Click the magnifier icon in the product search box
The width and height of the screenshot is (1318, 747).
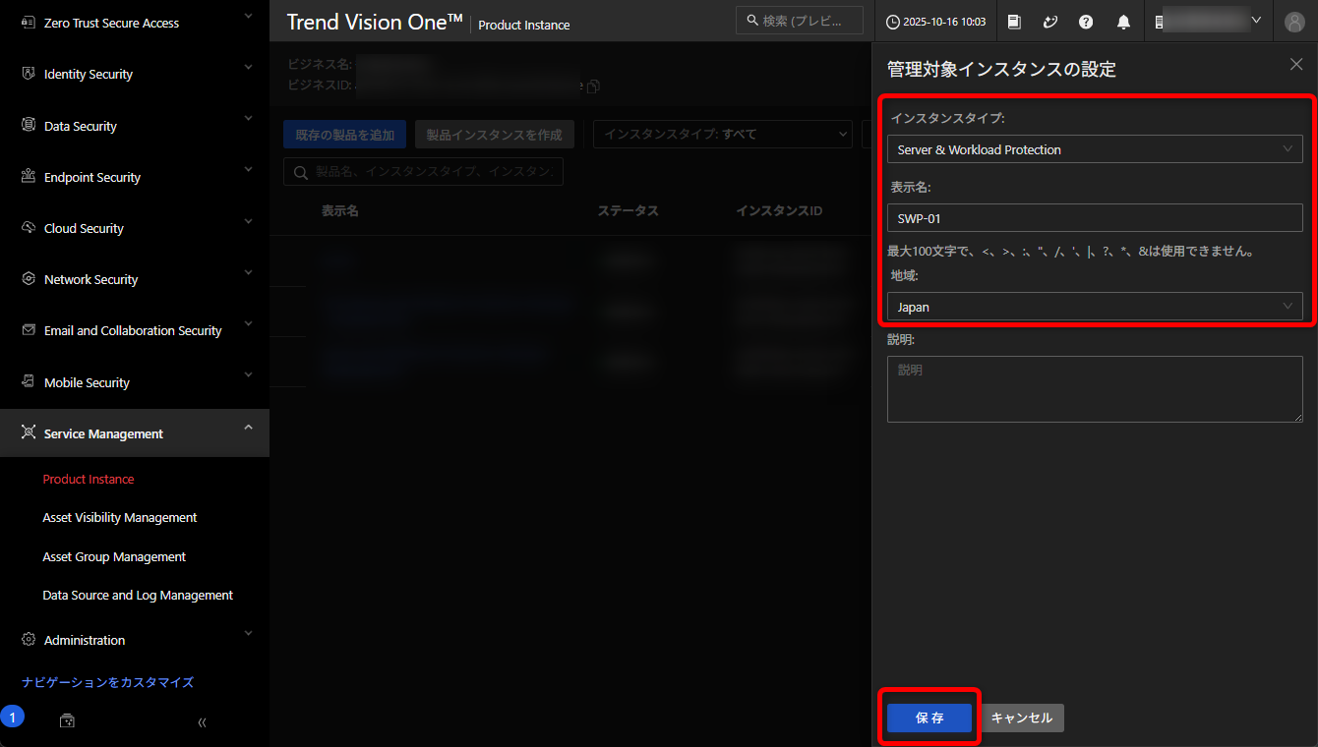tap(300, 172)
